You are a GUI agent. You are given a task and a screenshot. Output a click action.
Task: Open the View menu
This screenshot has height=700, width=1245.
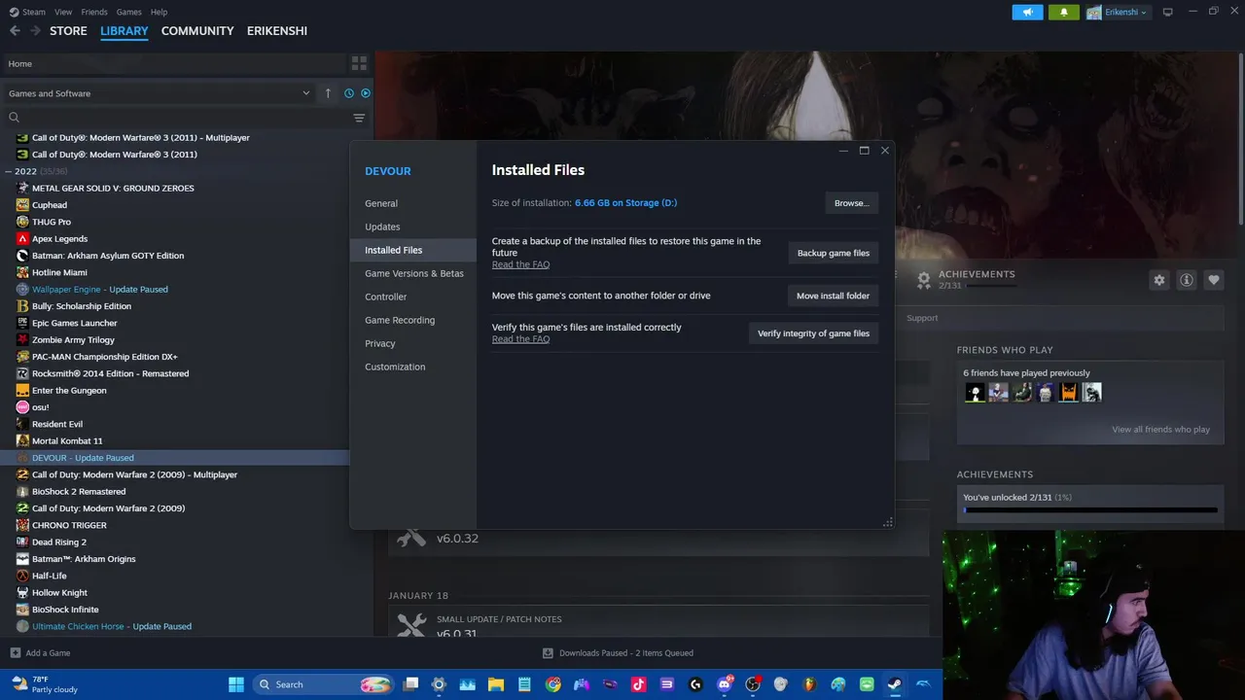coord(63,12)
